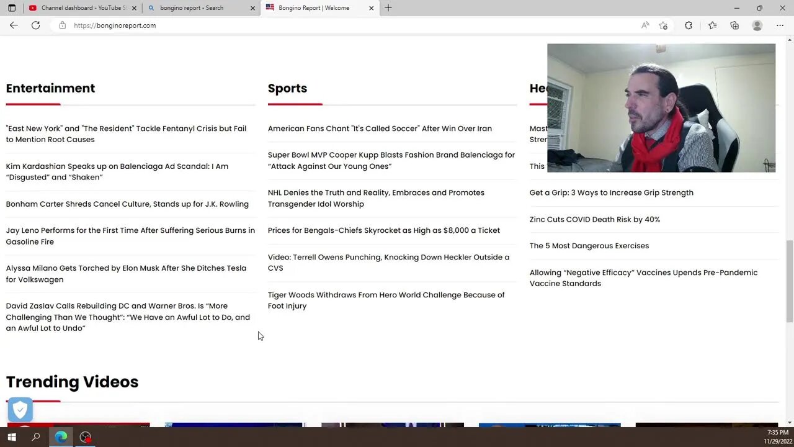Open the Windows Start menu

click(x=12, y=437)
